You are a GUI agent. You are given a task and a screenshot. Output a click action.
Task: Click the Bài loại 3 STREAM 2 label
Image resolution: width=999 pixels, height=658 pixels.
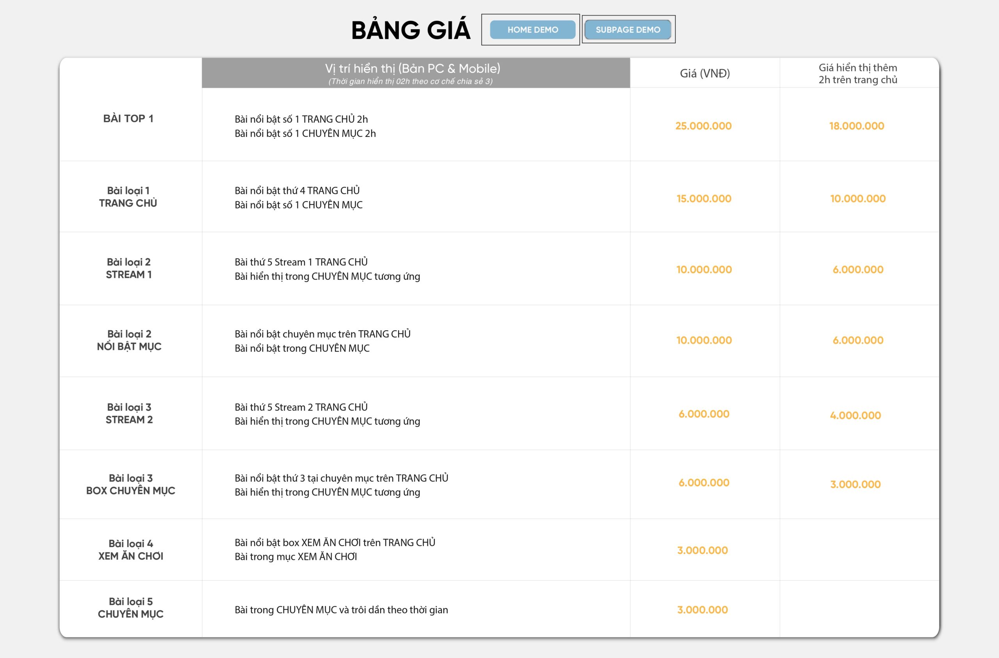click(x=129, y=414)
